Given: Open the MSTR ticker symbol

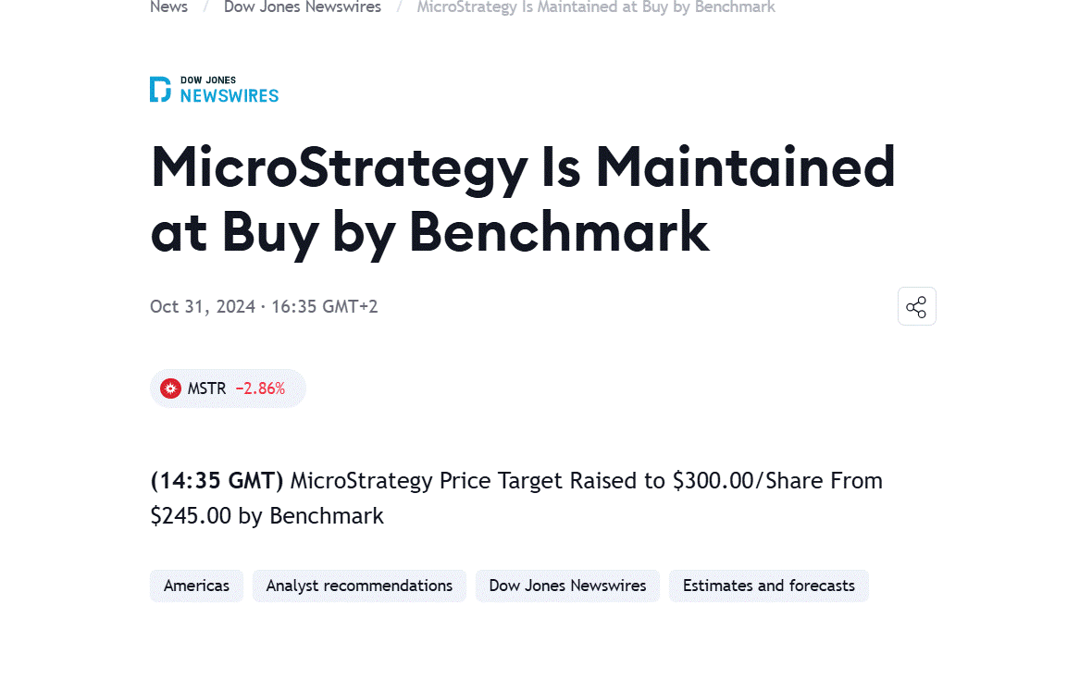Looking at the screenshot, I should tap(206, 389).
